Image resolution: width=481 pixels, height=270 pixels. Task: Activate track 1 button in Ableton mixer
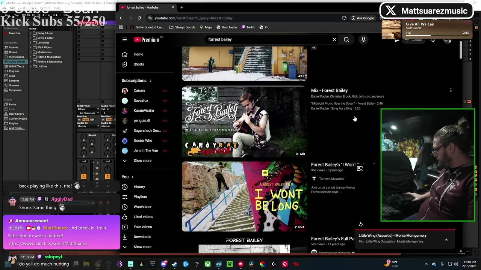click(84, 176)
